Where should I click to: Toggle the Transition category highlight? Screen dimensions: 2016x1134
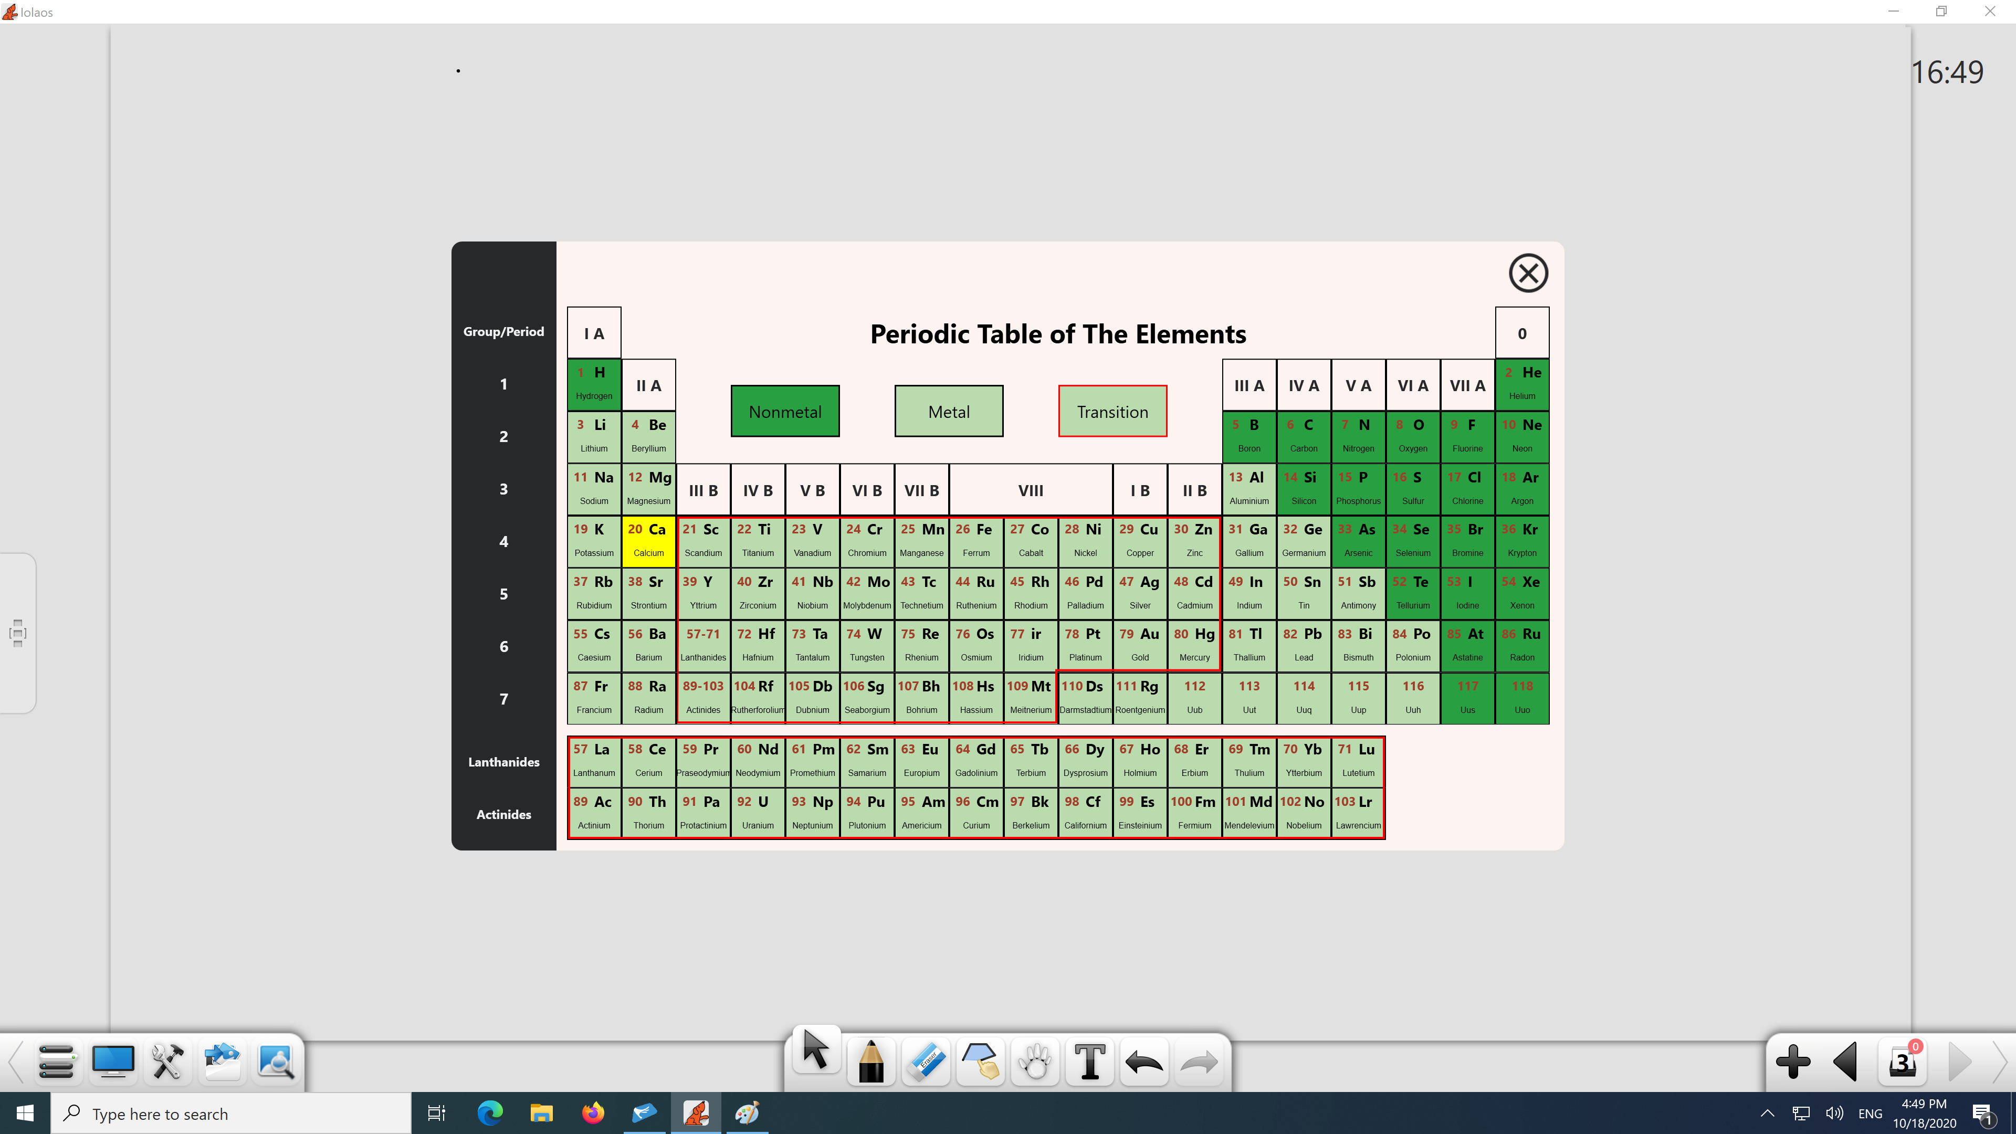pos(1112,412)
